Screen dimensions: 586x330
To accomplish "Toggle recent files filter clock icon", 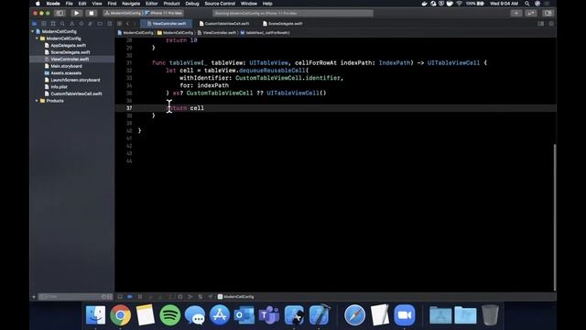I will click(103, 297).
